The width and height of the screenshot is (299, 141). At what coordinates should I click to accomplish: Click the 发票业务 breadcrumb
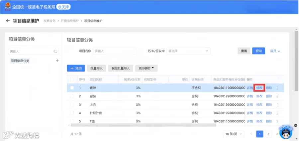pyautogui.click(x=50, y=21)
